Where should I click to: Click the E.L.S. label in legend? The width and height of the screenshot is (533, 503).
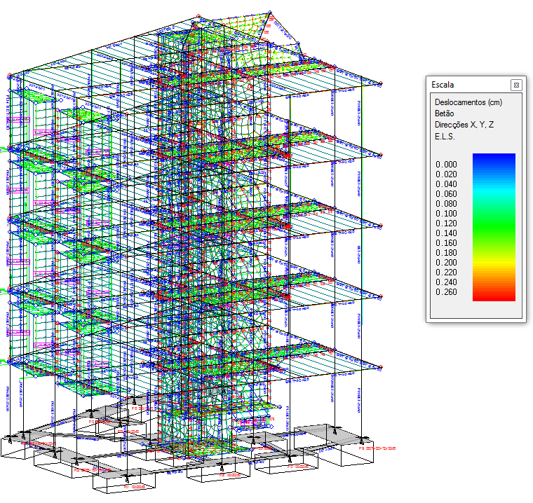(445, 136)
